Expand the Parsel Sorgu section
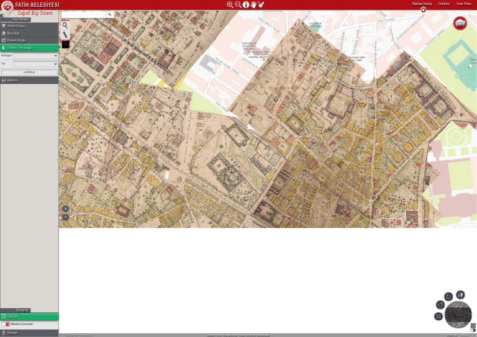 click(29, 40)
